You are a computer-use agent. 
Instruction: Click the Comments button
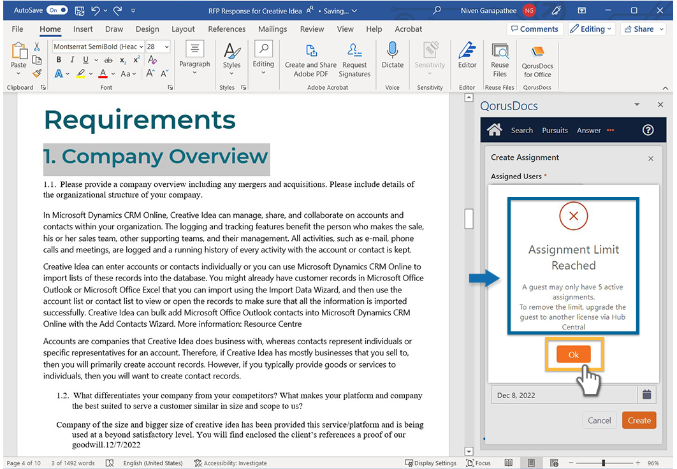click(534, 29)
